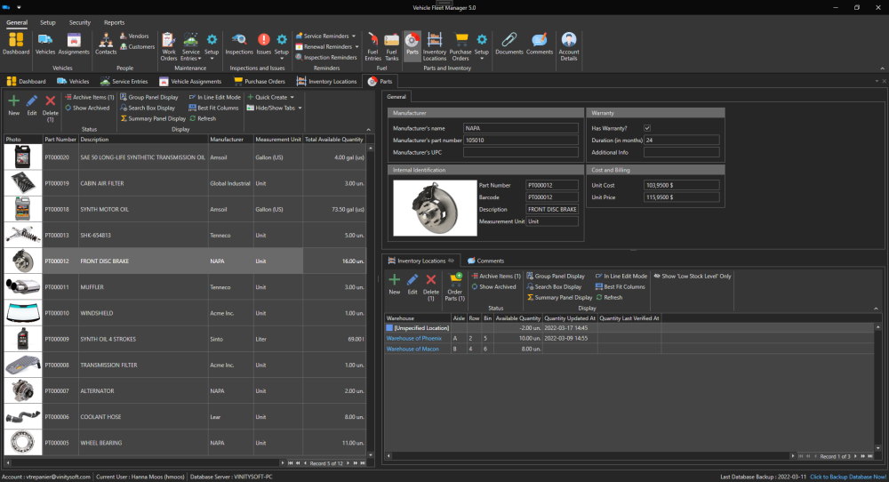Open Parts and Inventory Setup dropdown
The width and height of the screenshot is (889, 482).
coord(481,46)
